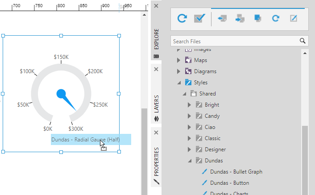Open the Properties side tab

coord(156,162)
